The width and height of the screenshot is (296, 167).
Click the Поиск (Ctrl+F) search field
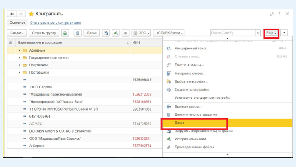pos(232,33)
